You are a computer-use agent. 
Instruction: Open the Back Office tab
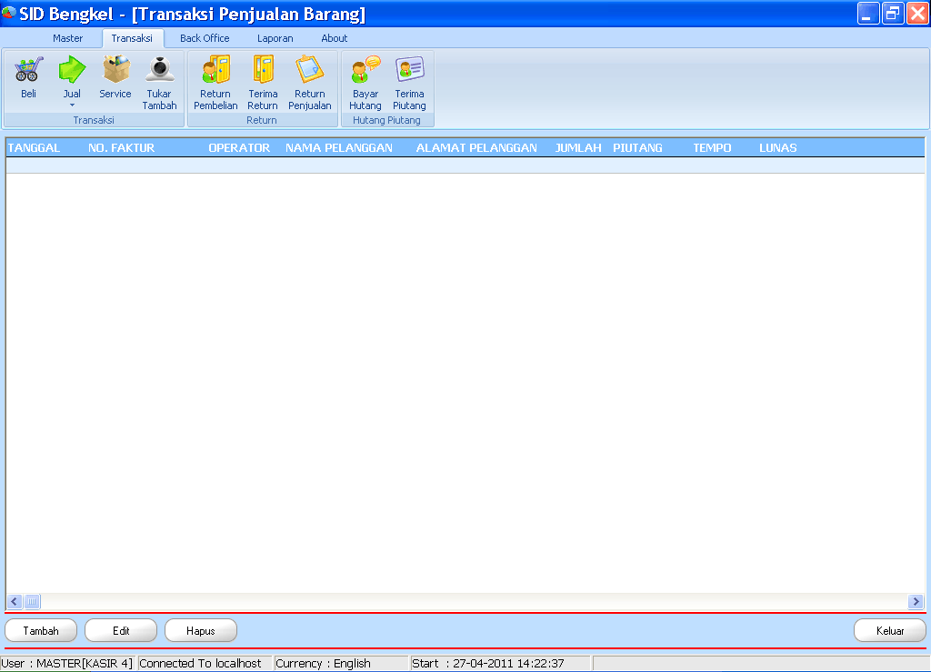[x=203, y=38]
